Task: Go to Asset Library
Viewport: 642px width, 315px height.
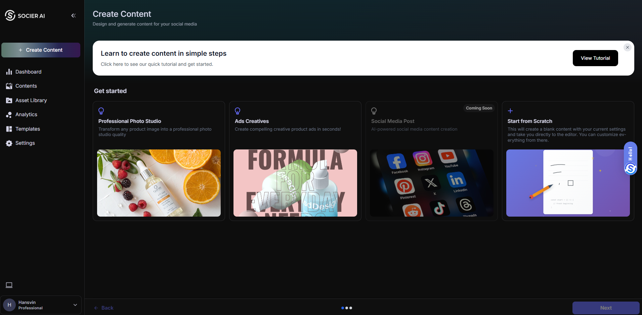Action: tap(31, 100)
